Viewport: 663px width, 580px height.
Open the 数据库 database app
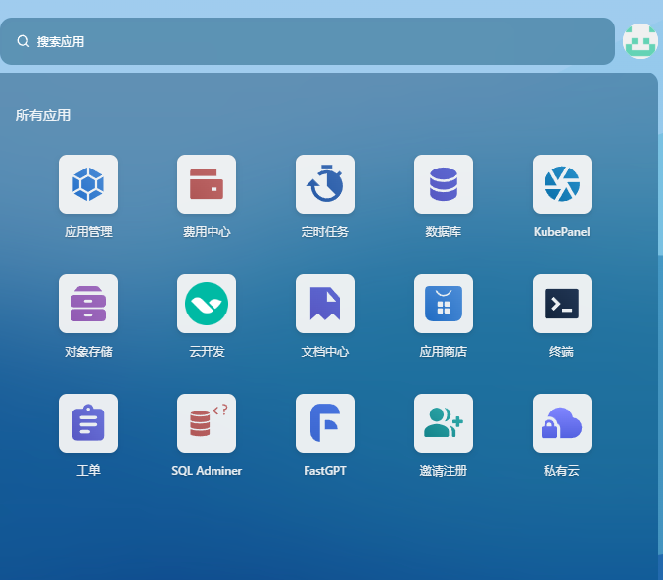[x=444, y=184]
